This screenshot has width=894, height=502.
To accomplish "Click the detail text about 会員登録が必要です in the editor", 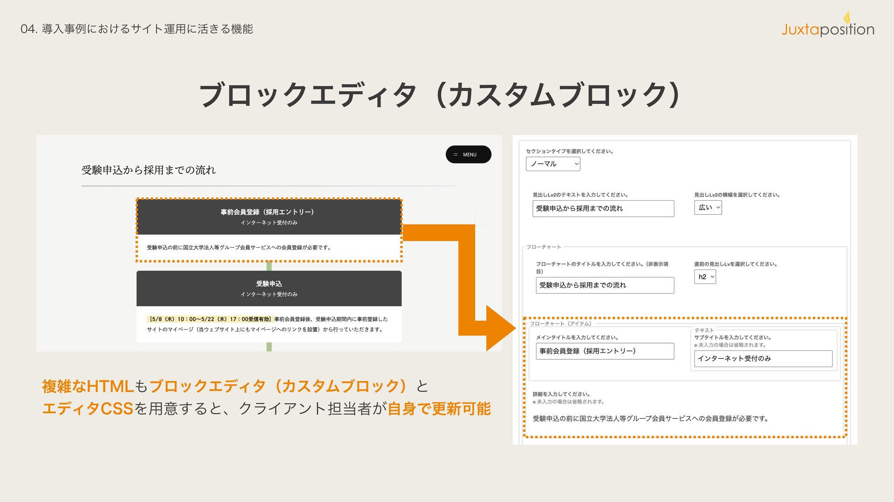I will 650,418.
